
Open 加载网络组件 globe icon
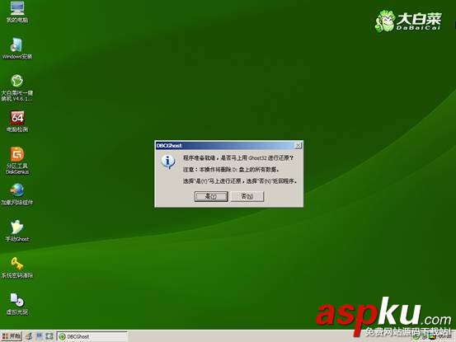click(17, 194)
